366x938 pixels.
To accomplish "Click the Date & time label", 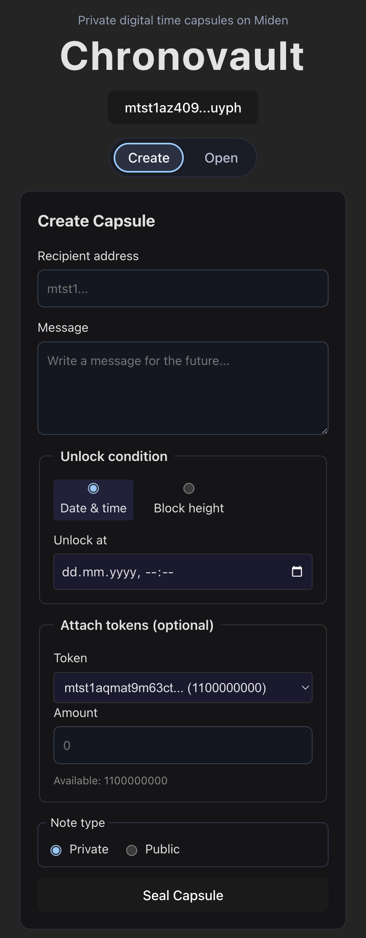I will click(93, 508).
